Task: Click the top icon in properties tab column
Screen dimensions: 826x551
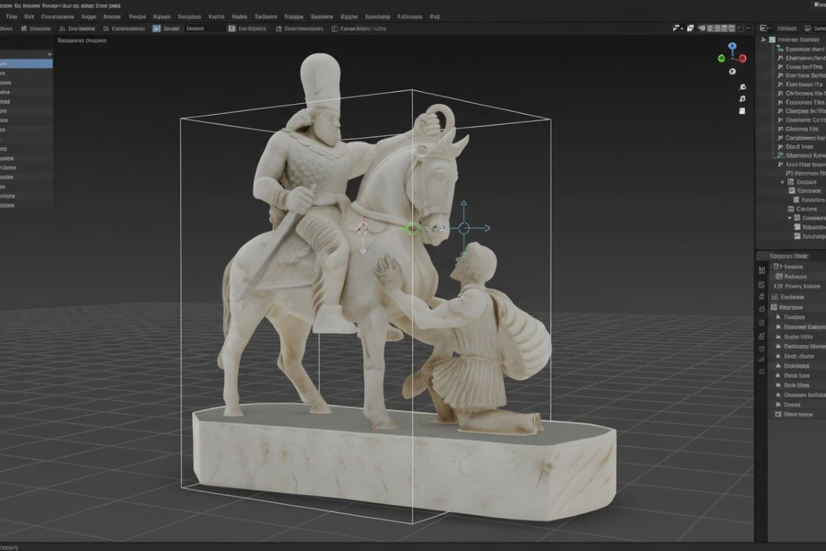Action: coord(762,270)
